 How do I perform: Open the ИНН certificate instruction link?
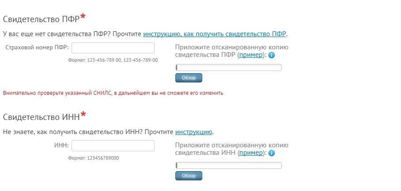click(x=193, y=132)
